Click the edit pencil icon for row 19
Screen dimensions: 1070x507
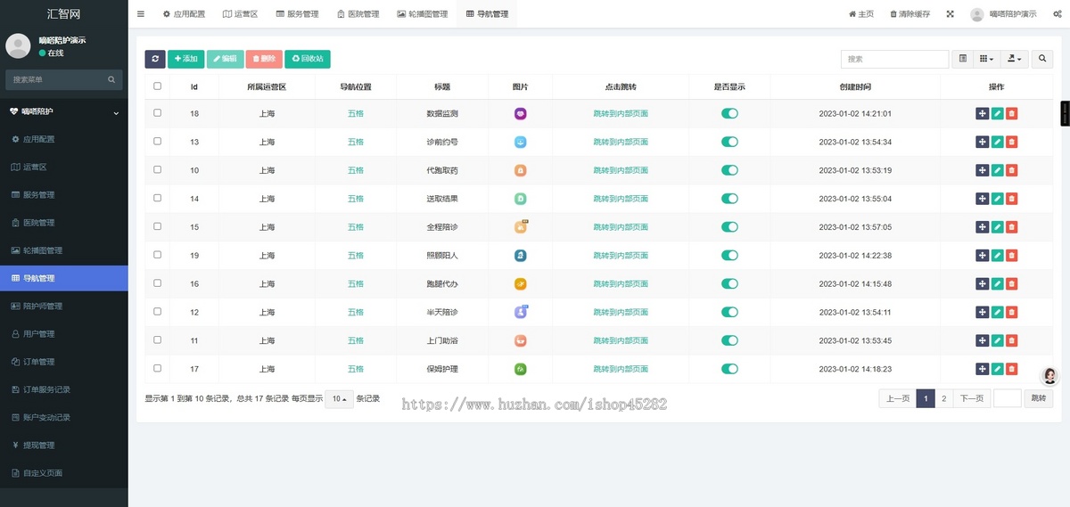(x=997, y=256)
